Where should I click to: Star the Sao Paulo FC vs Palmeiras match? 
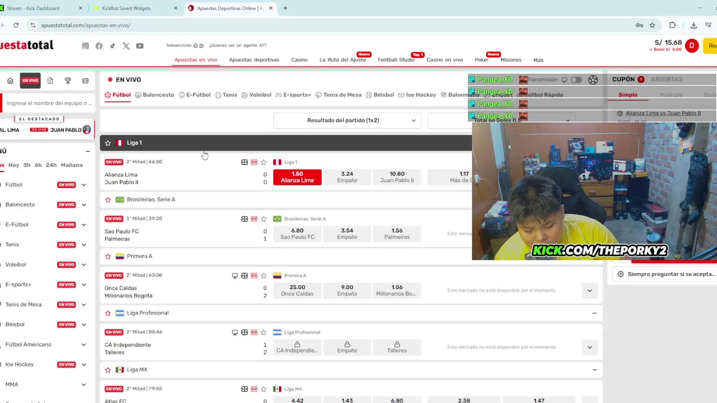[x=263, y=219]
